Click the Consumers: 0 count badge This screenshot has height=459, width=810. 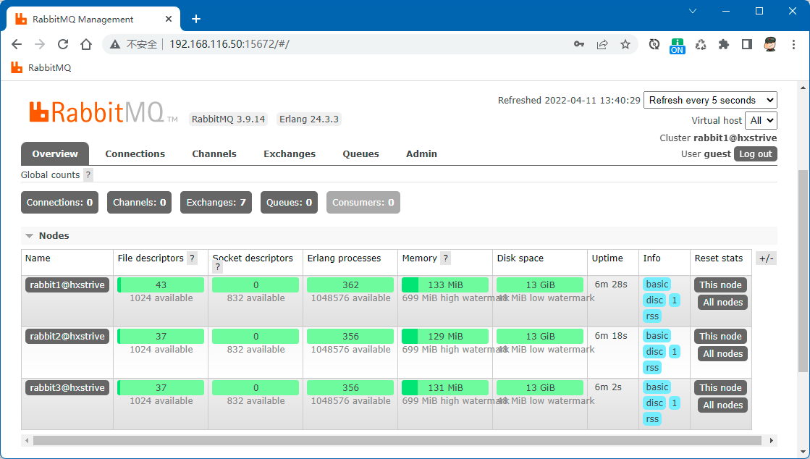[363, 203]
